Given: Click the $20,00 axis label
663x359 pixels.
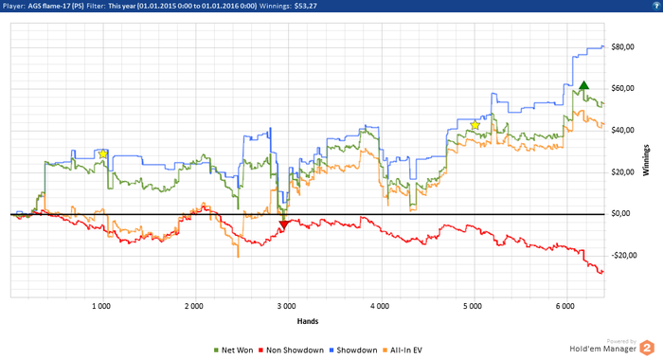Looking at the screenshot, I should pos(623,172).
